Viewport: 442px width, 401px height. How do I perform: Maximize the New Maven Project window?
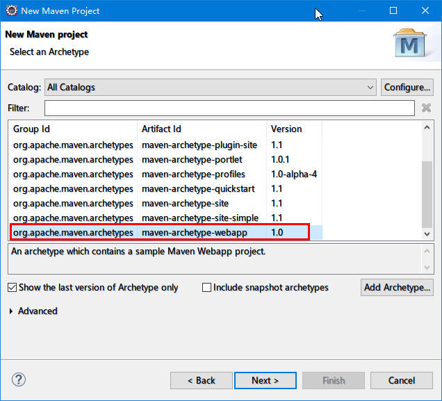(393, 10)
